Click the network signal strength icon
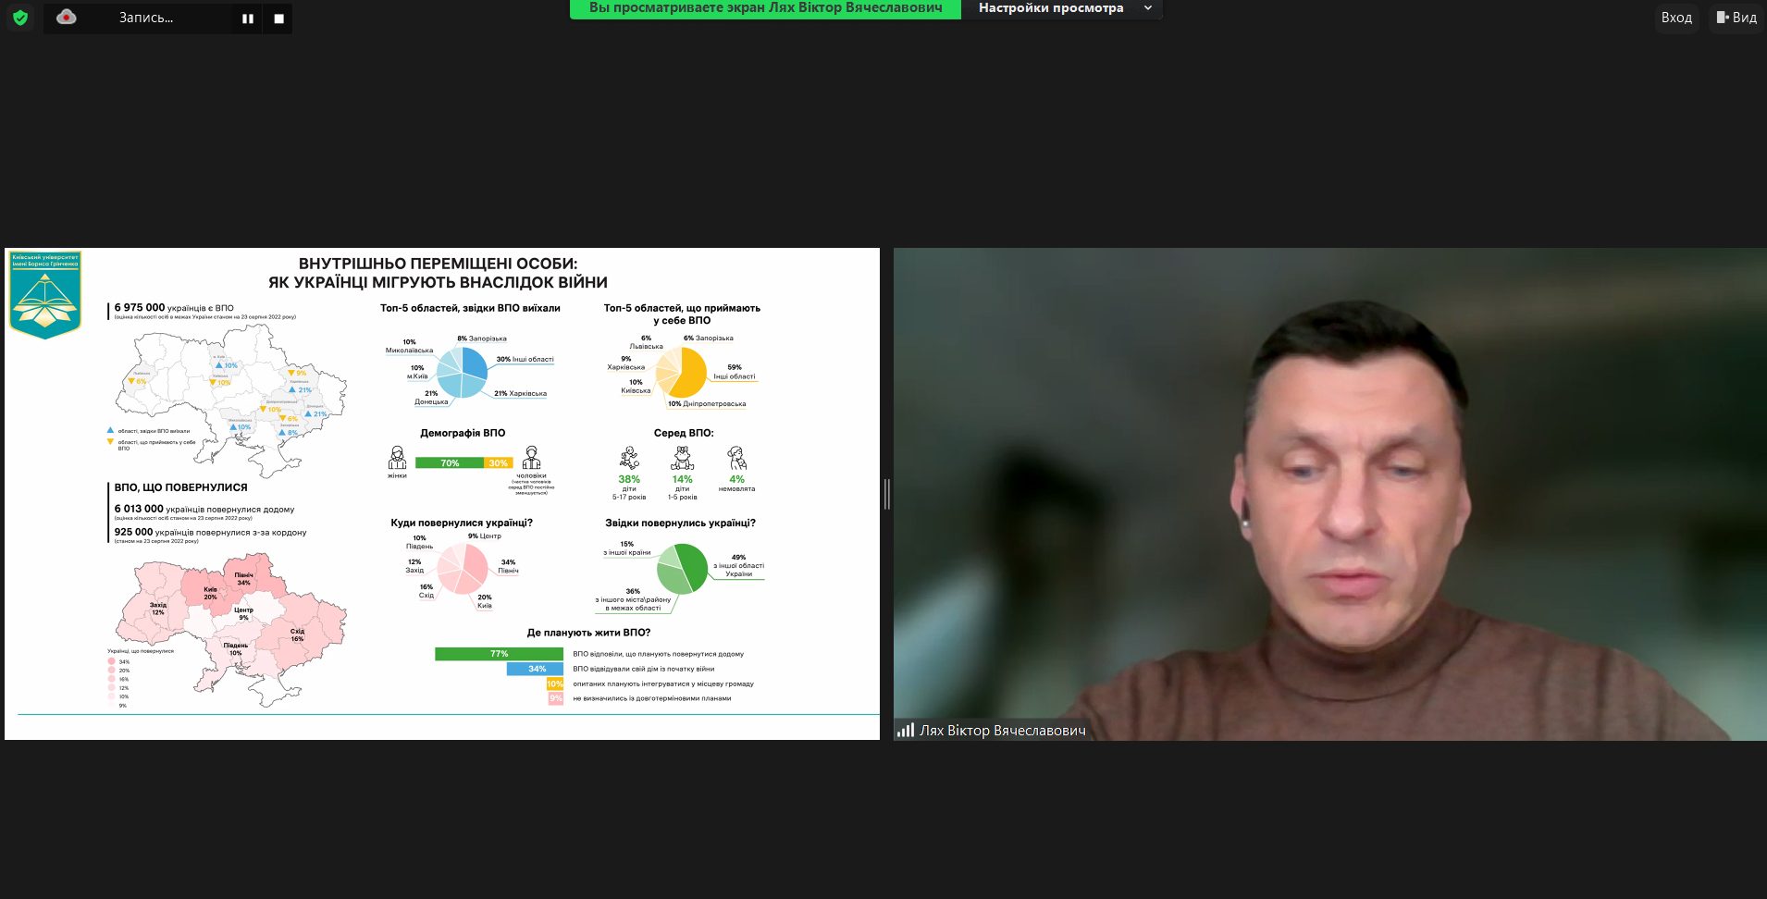The height and width of the screenshot is (899, 1767). (x=905, y=731)
